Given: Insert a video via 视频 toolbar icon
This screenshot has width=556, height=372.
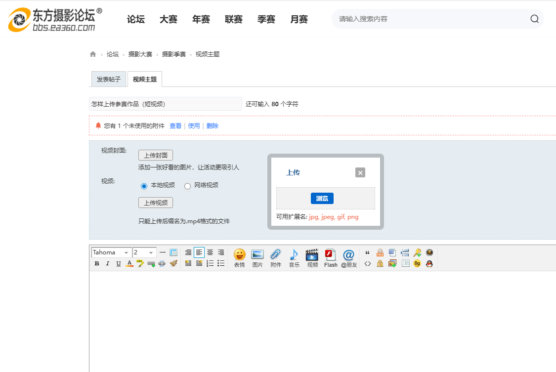Looking at the screenshot, I should tap(312, 258).
